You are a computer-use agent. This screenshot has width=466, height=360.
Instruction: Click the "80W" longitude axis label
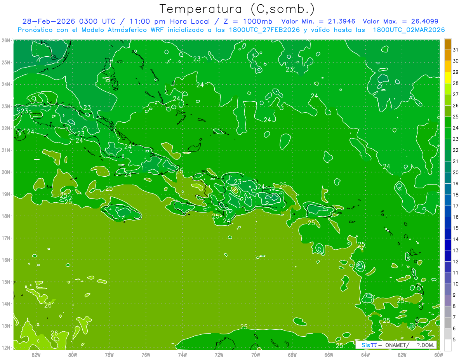(73, 355)
